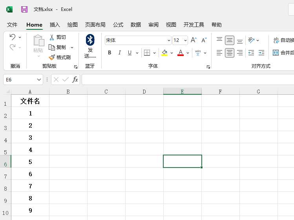Select column C header
294x220 pixels.
106,91
